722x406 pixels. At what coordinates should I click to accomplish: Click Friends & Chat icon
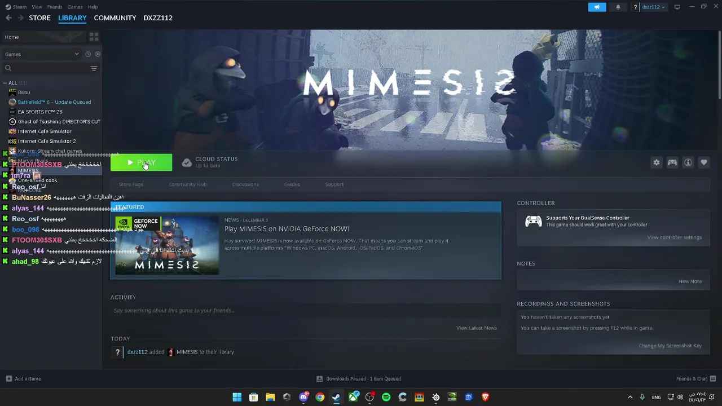(x=713, y=378)
